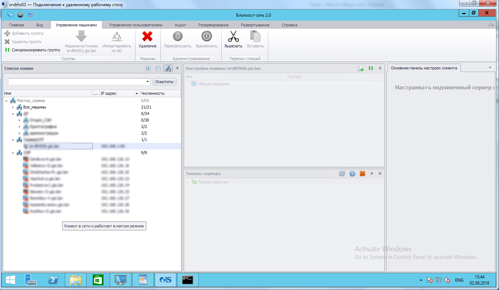Switch to the Главная ribbon tab
Image resolution: width=499 pixels, height=290 pixels.
17,25
